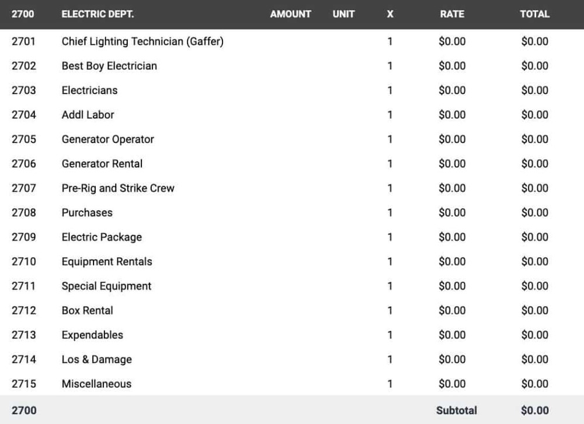Select the Electricians row
Image resolution: width=584 pixels, height=424 pixels.
89,90
